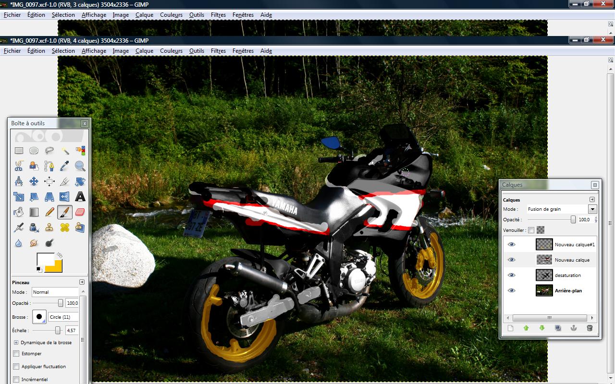Image resolution: width=615 pixels, height=384 pixels.
Task: Open the layer Mode dropdown (Fusion de grain)
Action: [561, 209]
